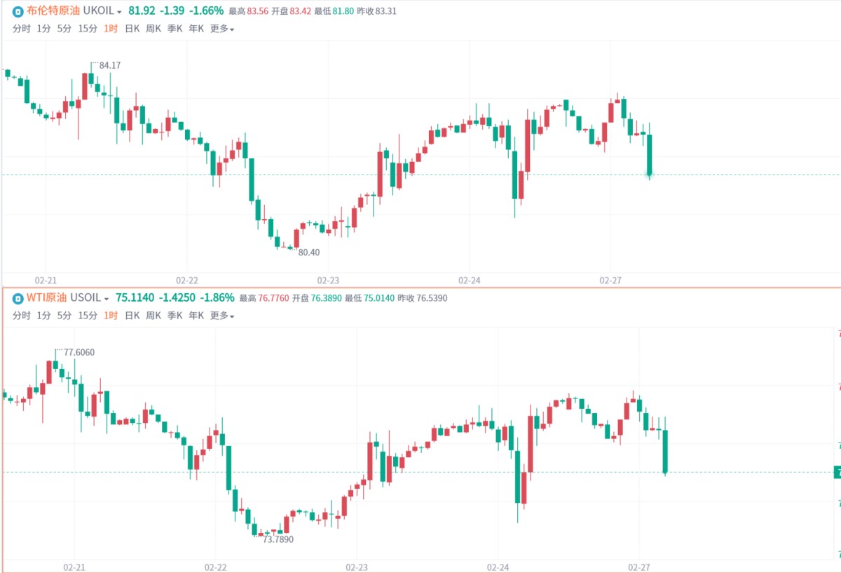Click the 布伦特原油 title link

tap(53, 11)
